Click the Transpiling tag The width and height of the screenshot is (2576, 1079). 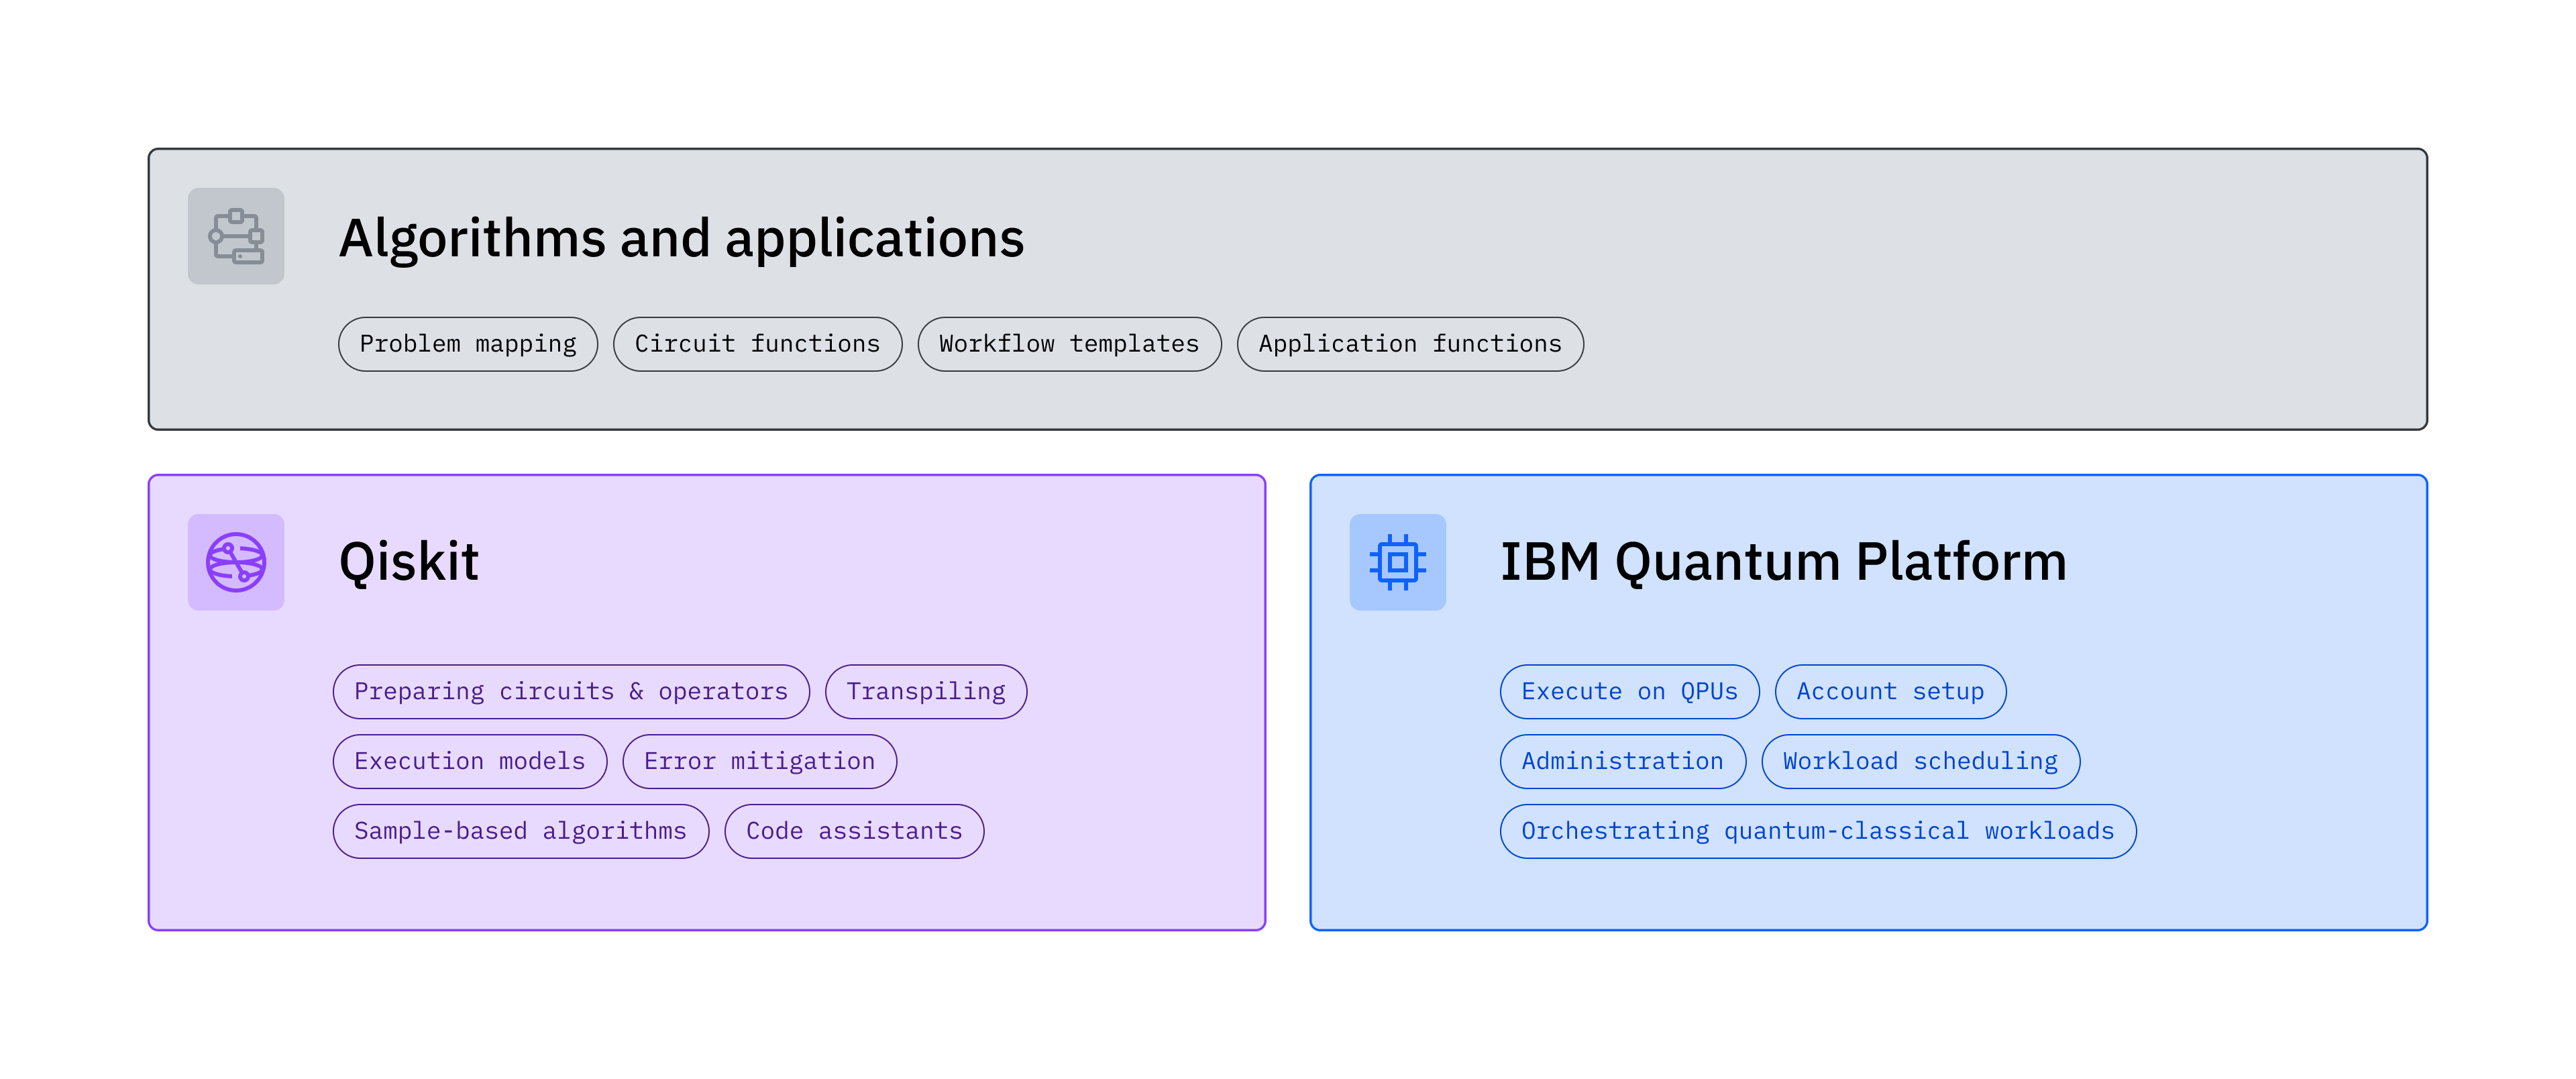925,691
